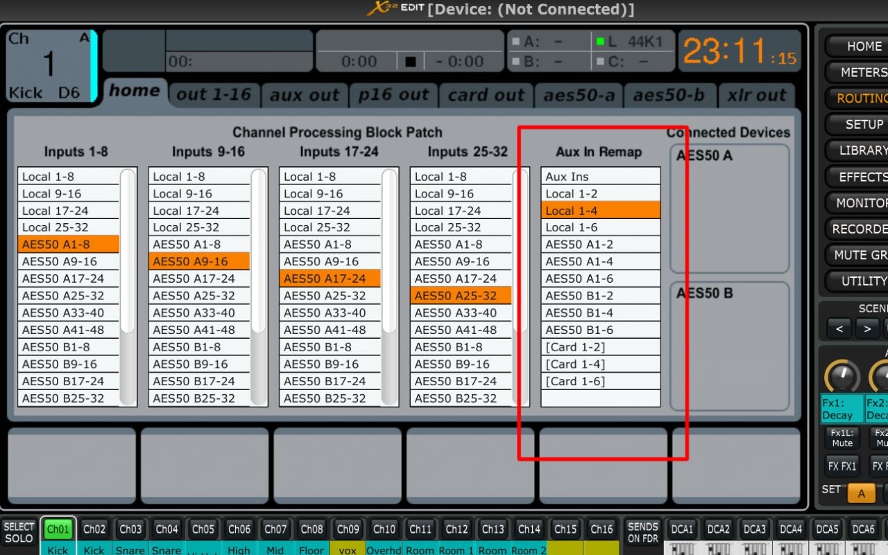Go to next scene with the > button

click(867, 328)
